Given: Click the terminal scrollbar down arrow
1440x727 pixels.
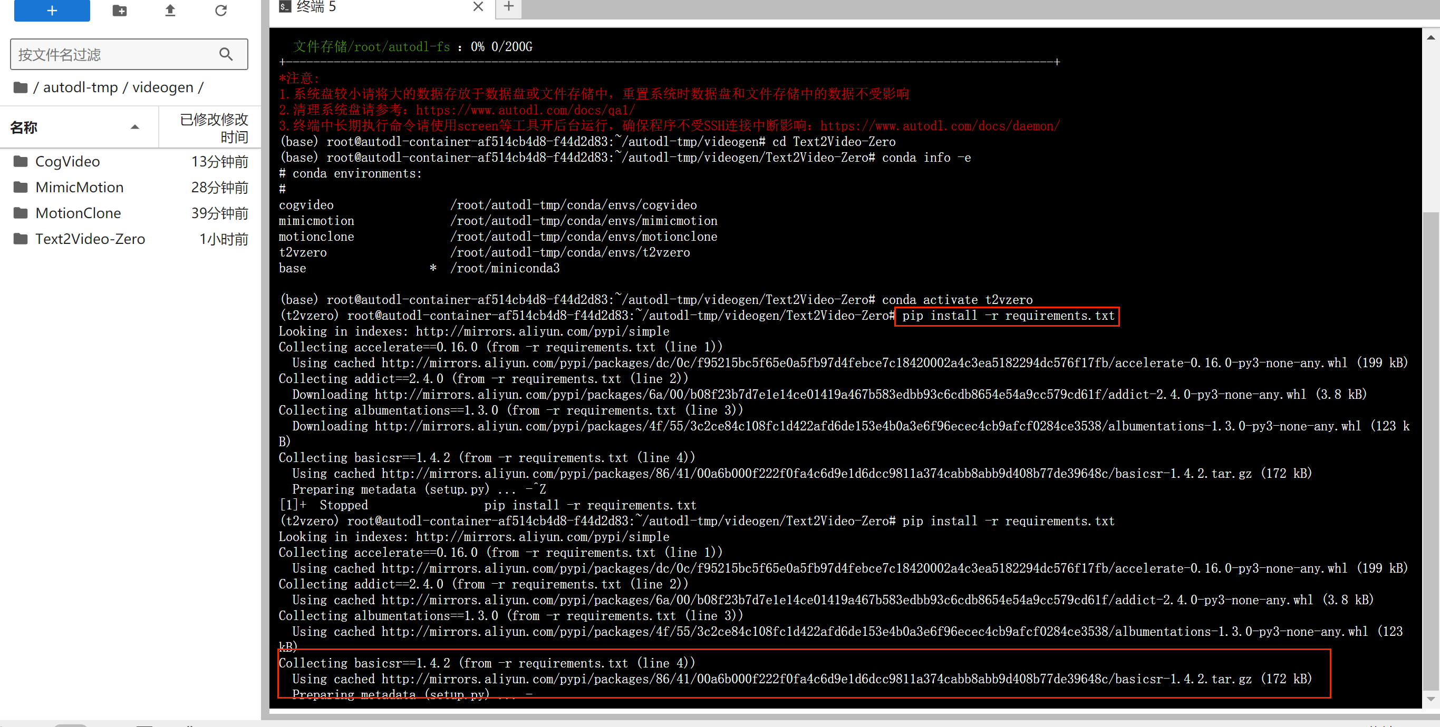Looking at the screenshot, I should point(1430,699).
